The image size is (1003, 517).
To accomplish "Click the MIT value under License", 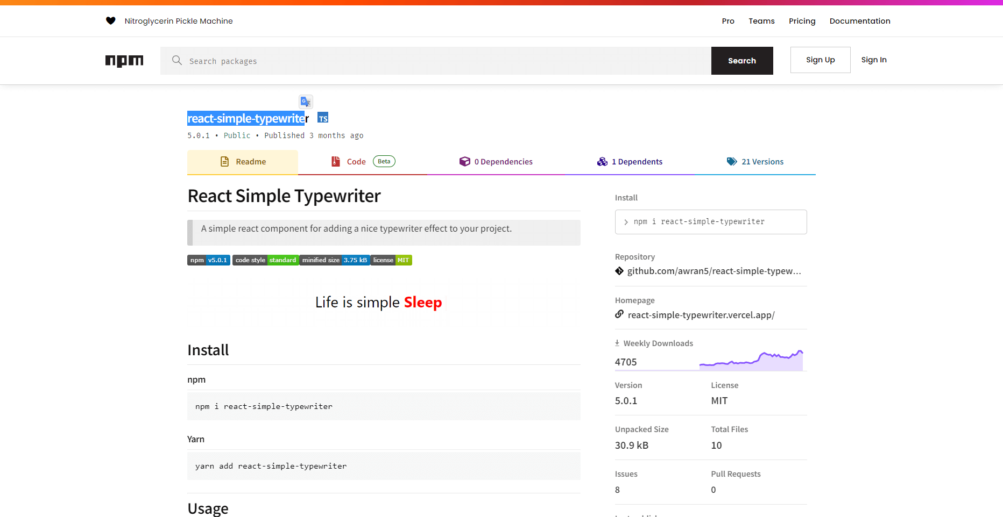I will [719, 401].
